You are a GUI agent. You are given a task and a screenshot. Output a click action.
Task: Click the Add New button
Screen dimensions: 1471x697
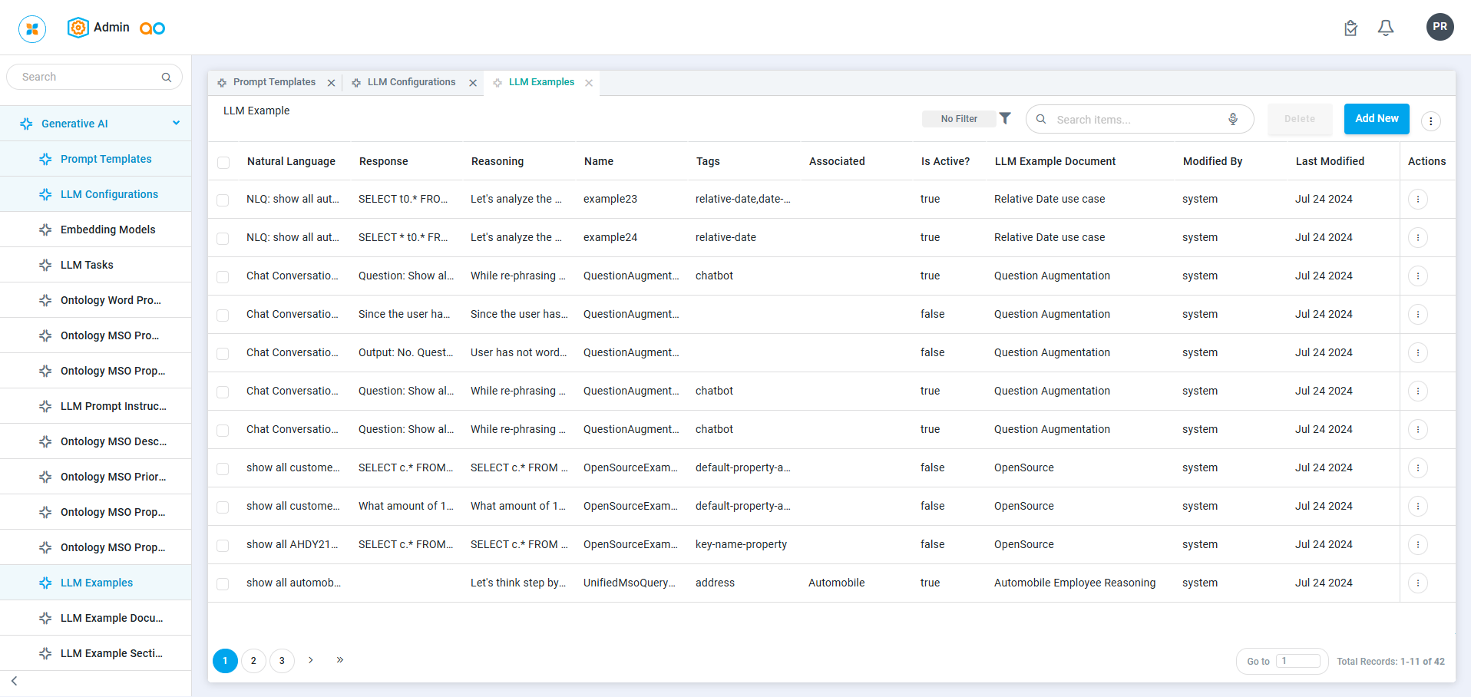1376,119
